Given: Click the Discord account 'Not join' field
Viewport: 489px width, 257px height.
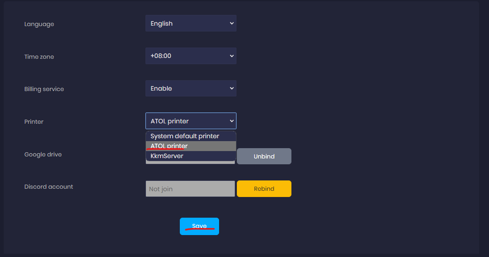Looking at the screenshot, I should point(190,189).
